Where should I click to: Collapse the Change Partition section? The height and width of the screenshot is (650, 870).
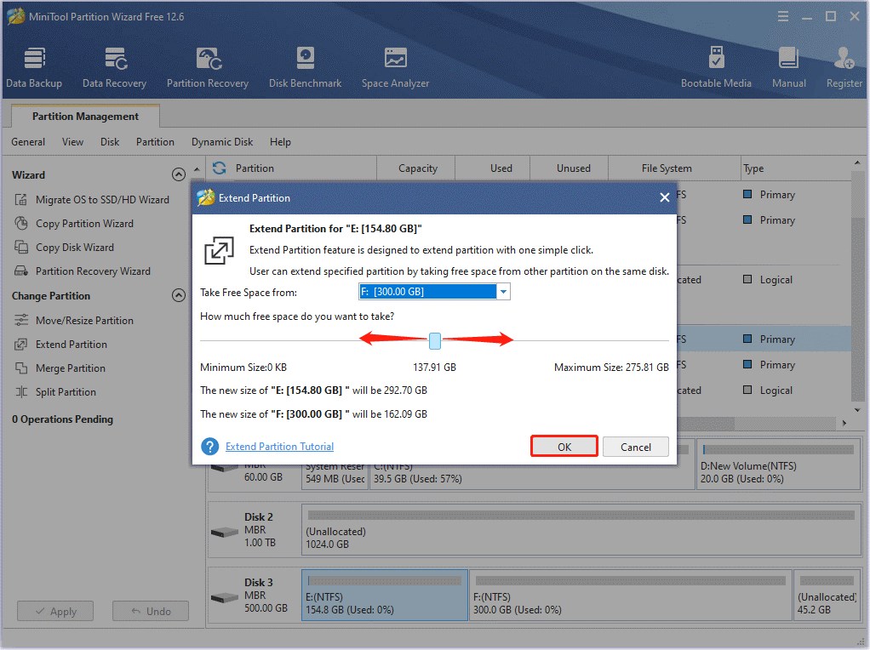tap(179, 295)
